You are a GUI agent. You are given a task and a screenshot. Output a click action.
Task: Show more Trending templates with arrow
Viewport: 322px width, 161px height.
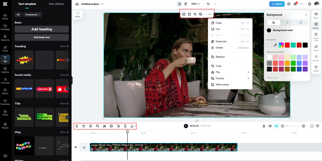(67, 60)
